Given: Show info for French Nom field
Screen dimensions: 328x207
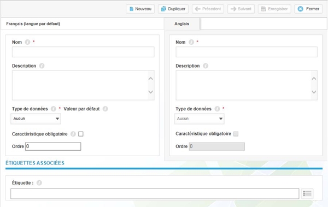Looking at the screenshot, I should 27,42.
